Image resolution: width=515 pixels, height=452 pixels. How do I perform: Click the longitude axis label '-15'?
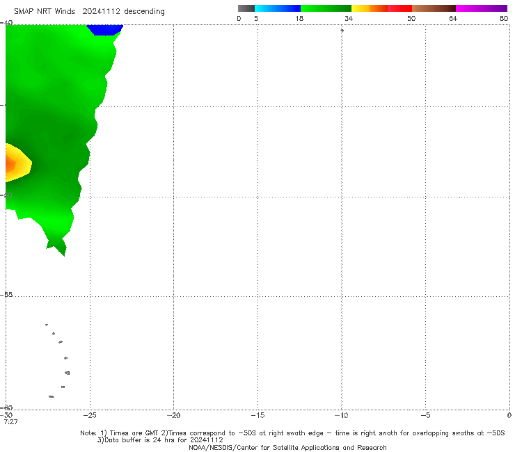[x=257, y=415]
